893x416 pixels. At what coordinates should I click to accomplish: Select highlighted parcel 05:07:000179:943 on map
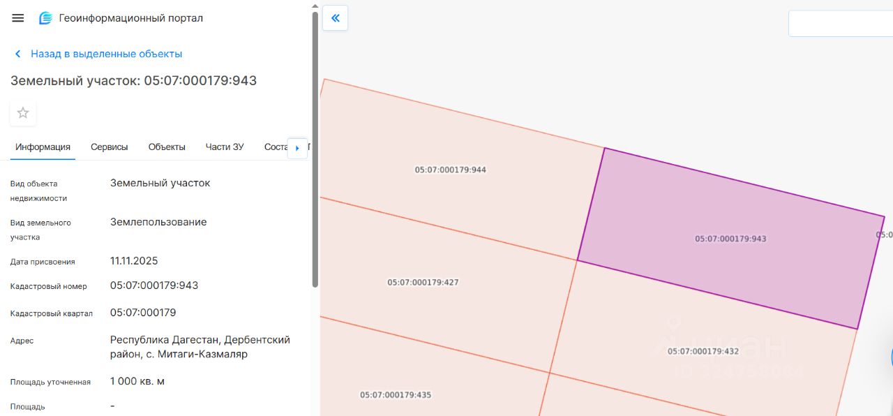tap(730, 239)
